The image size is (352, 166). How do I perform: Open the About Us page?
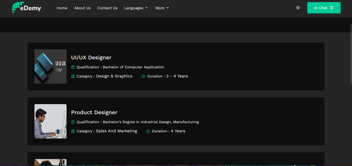(x=82, y=8)
